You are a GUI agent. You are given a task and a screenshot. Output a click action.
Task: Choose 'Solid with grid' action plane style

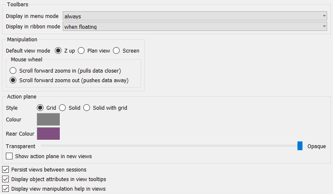(87, 108)
